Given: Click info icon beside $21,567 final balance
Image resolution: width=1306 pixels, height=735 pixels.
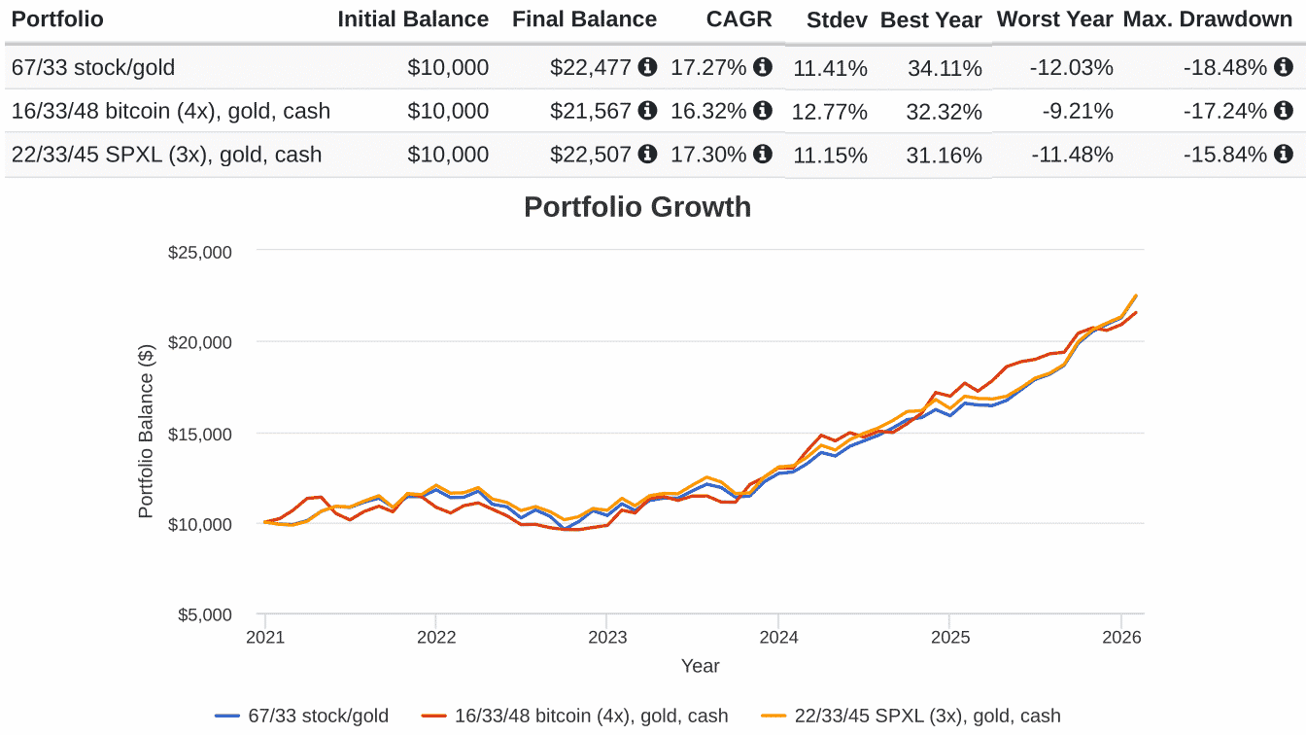Looking at the screenshot, I should pos(647,111).
